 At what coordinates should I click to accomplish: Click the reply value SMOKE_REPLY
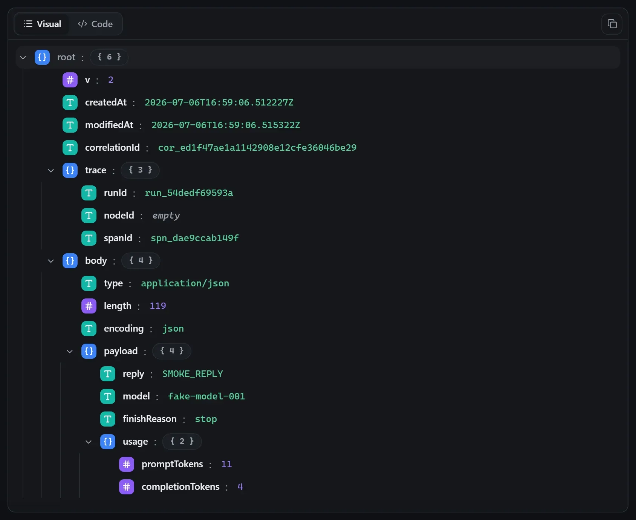193,374
